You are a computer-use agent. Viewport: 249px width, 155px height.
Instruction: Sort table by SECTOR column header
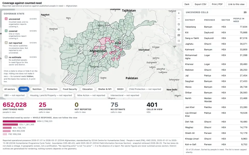tap(226, 20)
